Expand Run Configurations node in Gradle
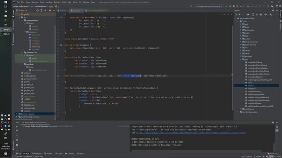 (238, 112)
